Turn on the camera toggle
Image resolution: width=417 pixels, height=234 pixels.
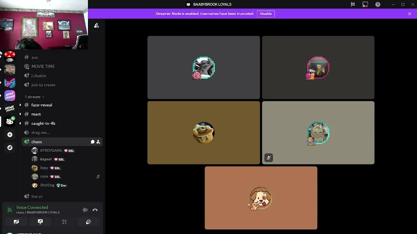click(16, 222)
